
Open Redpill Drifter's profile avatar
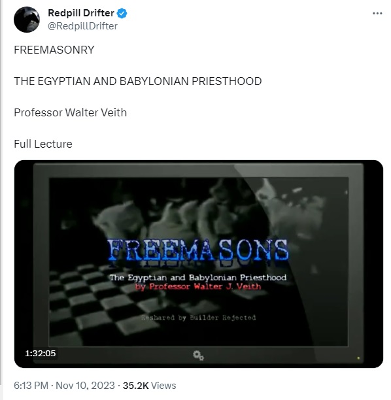[27, 20]
